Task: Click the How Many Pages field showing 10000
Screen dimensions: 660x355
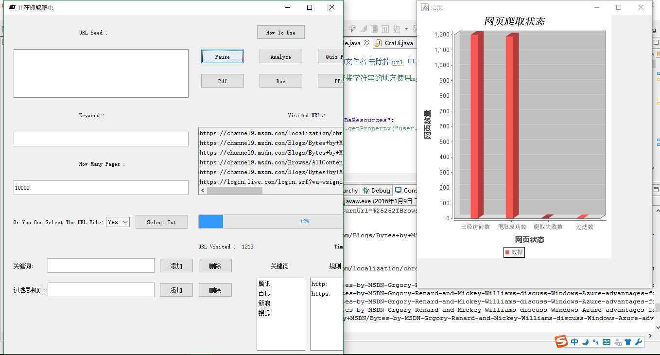Action: pos(101,188)
